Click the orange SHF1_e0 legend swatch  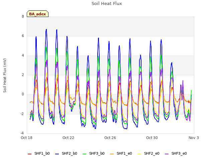click(112, 154)
